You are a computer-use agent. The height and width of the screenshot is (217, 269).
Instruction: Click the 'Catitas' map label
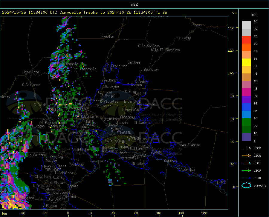tap(170, 161)
